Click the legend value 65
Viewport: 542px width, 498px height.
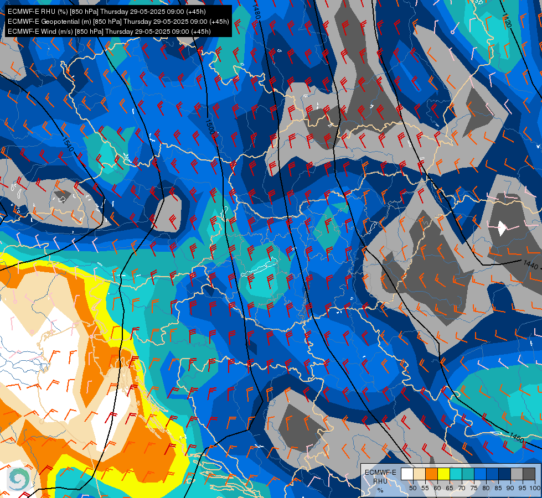(x=450, y=488)
